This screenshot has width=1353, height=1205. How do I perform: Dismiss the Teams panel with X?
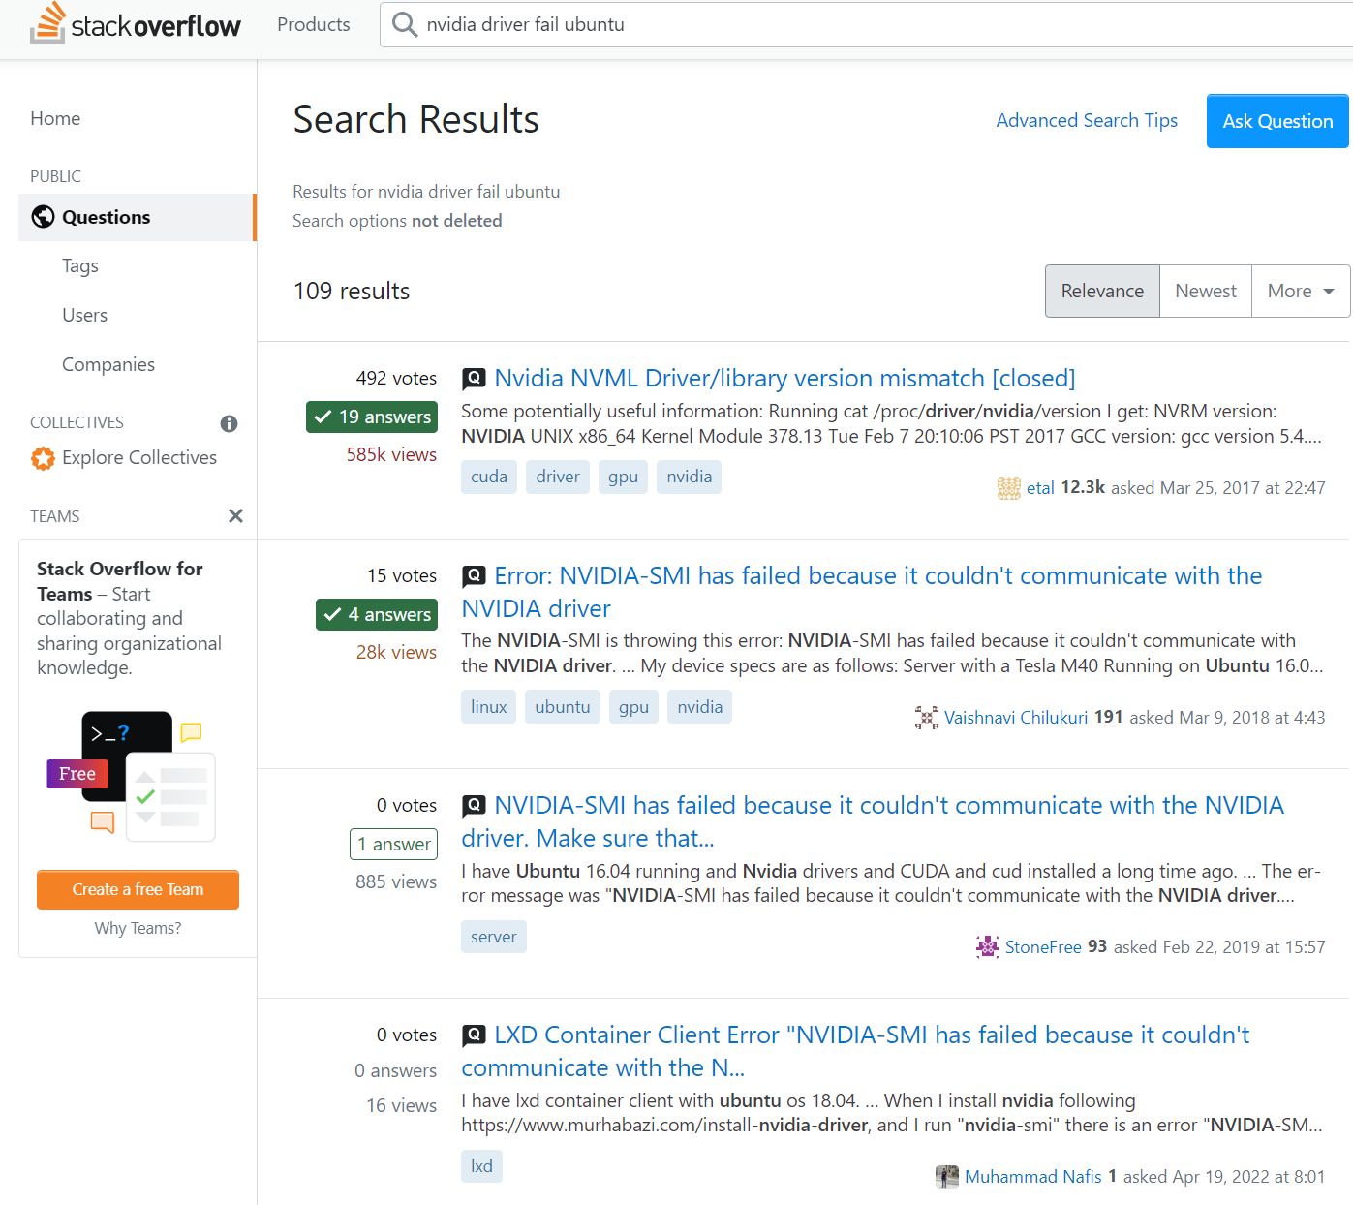click(x=235, y=516)
